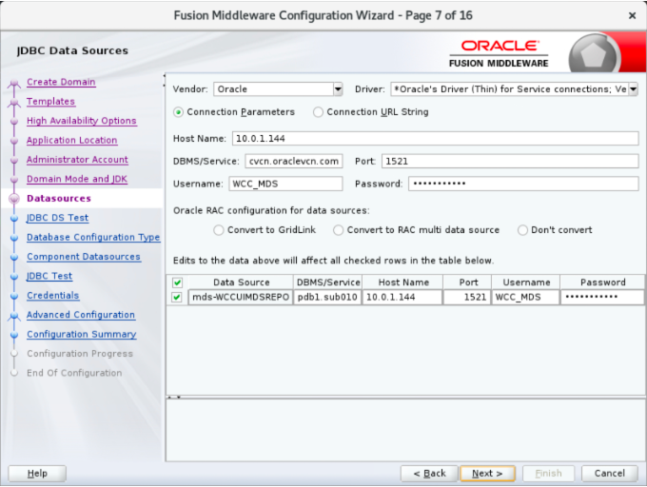This screenshot has width=647, height=487.
Task: Jump to Credentials step
Action: [53, 295]
